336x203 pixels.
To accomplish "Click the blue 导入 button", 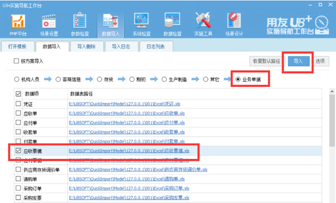I will click(x=298, y=61).
